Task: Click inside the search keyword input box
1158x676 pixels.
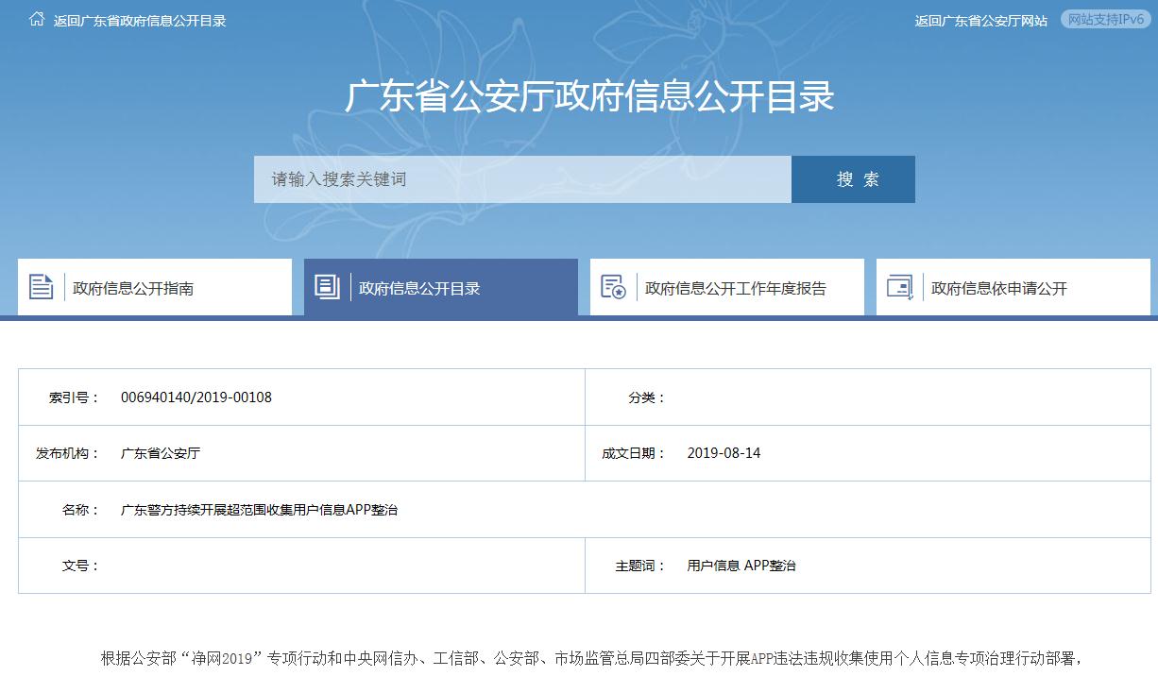Action: [519, 178]
